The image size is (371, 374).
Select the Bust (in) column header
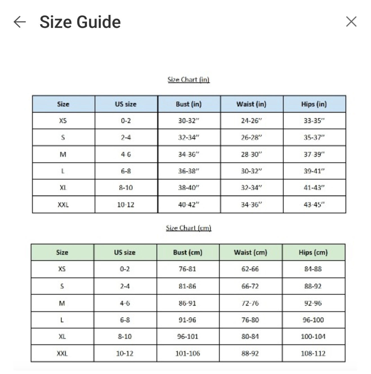pyautogui.click(x=189, y=104)
